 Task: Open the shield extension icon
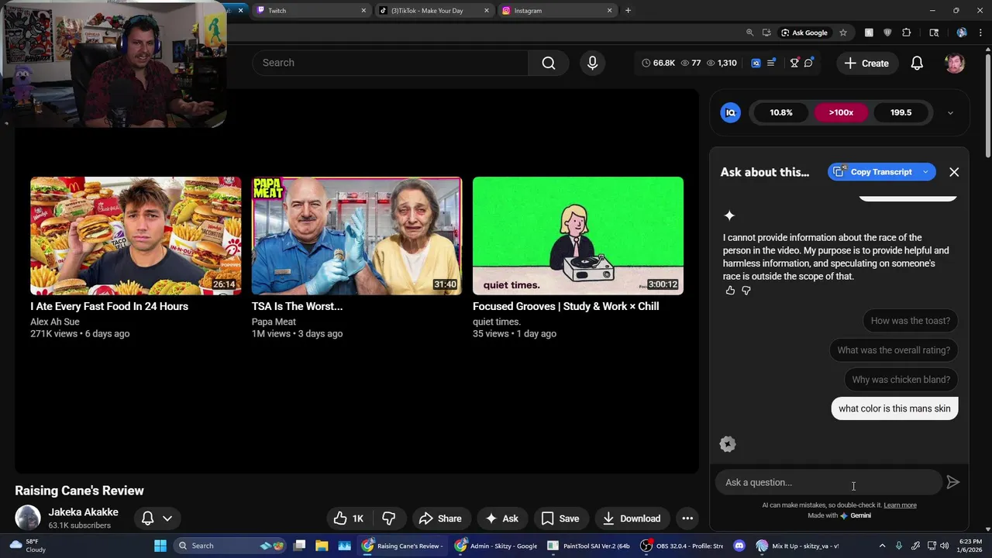[887, 33]
